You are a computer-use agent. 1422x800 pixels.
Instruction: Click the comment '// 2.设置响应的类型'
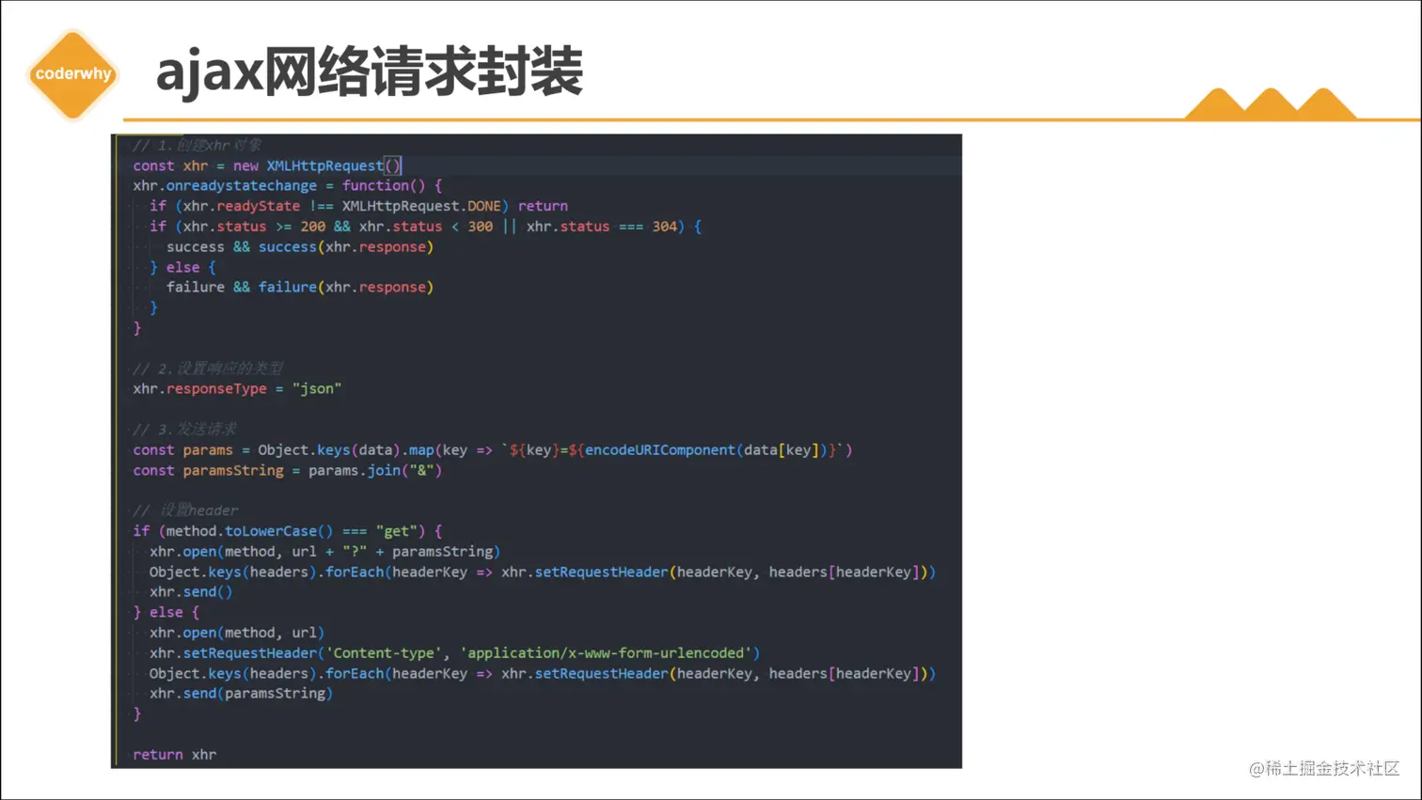207,369
